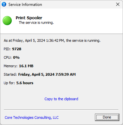Click the 'Up for' label
The width and height of the screenshot is (123, 125).
pyautogui.click(x=9, y=83)
